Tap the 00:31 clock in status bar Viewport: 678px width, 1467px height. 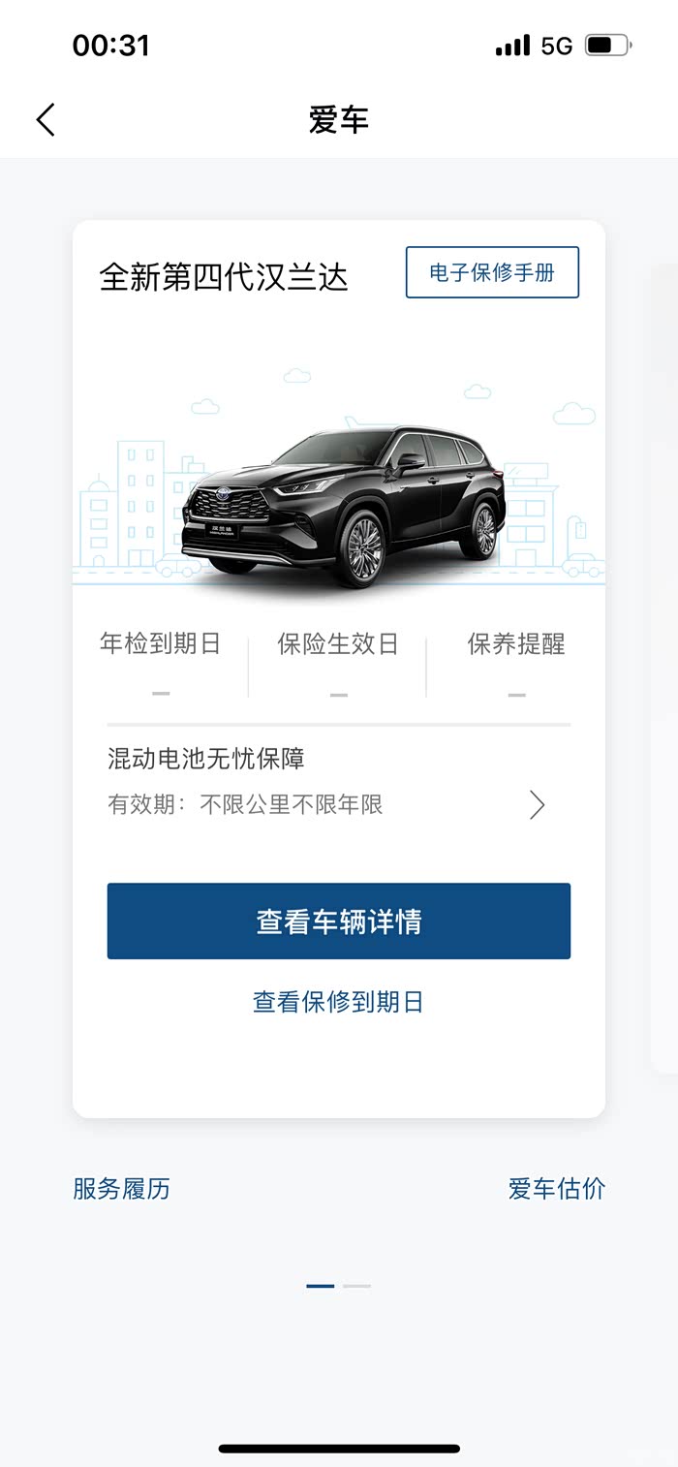tap(111, 46)
